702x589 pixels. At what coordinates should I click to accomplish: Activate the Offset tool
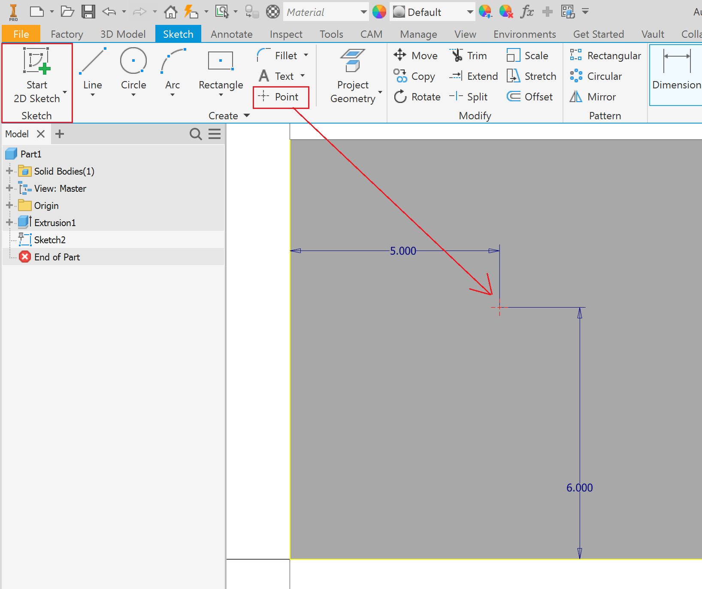pos(530,97)
